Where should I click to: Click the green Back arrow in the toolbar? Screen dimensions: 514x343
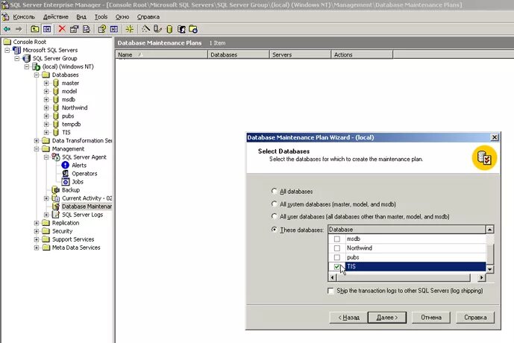coord(7,29)
